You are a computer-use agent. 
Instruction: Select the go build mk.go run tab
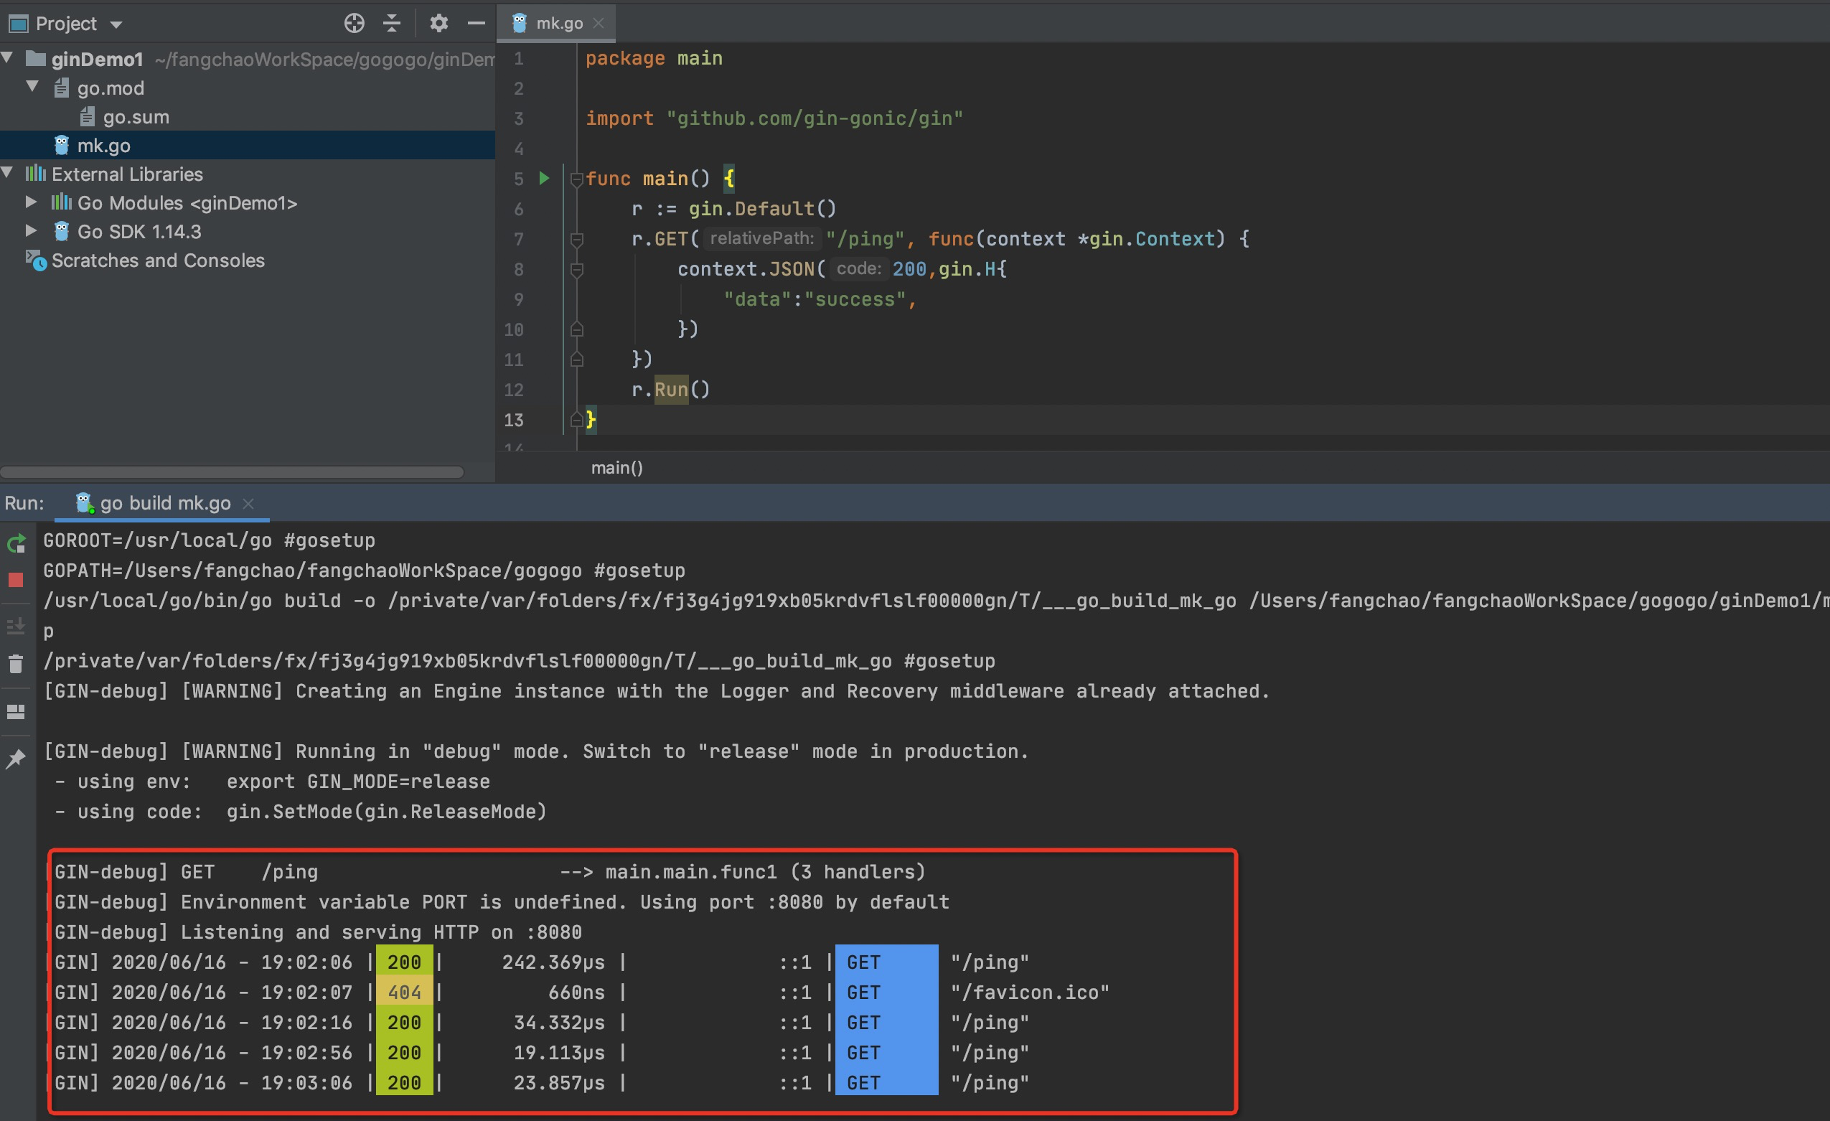coord(164,503)
